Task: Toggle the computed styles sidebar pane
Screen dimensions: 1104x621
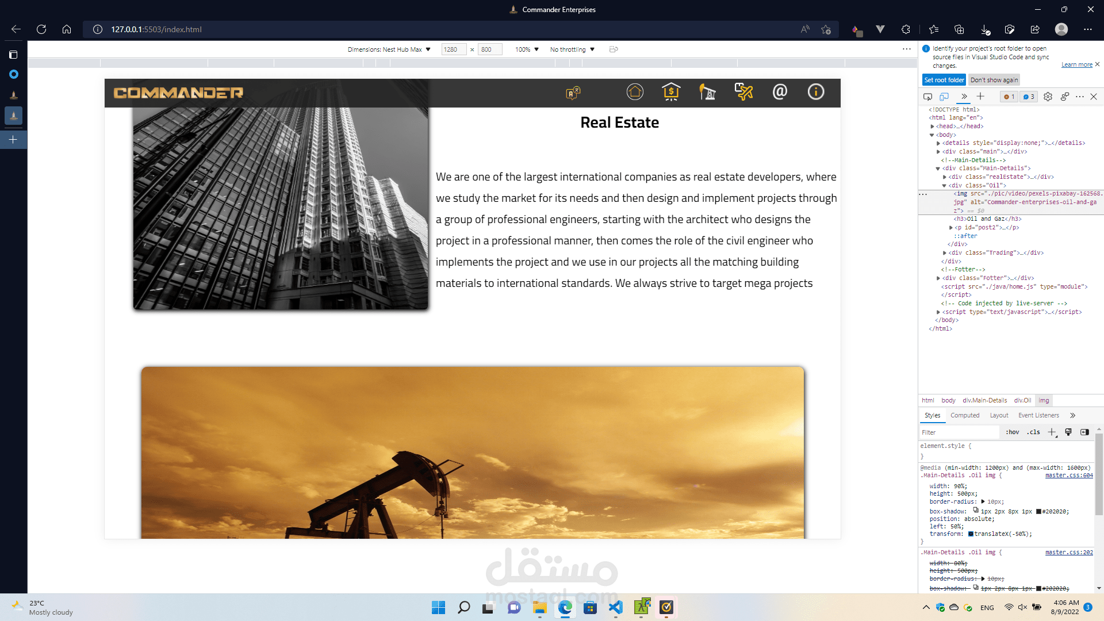Action: tap(1084, 432)
